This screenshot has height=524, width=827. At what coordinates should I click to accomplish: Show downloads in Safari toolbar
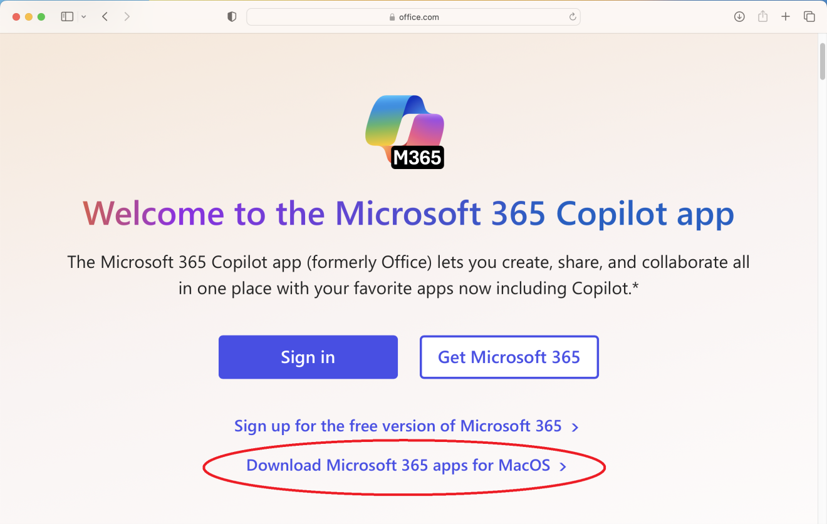coord(739,17)
